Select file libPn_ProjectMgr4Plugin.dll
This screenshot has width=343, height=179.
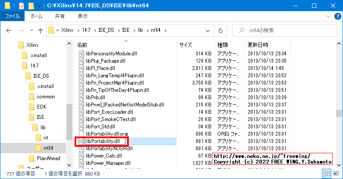click(115, 83)
